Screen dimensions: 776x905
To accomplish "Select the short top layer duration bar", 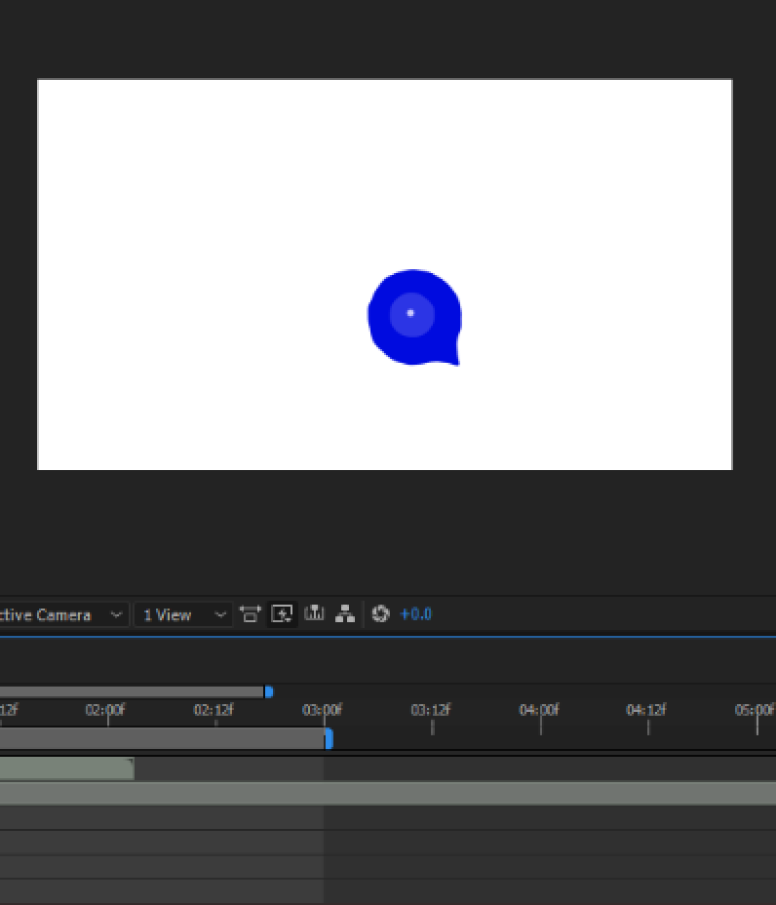I will [67, 768].
